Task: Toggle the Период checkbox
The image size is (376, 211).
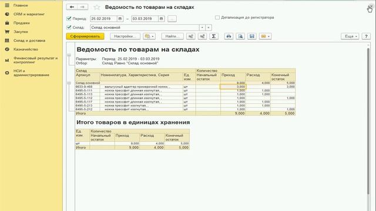Action: click(x=69, y=18)
